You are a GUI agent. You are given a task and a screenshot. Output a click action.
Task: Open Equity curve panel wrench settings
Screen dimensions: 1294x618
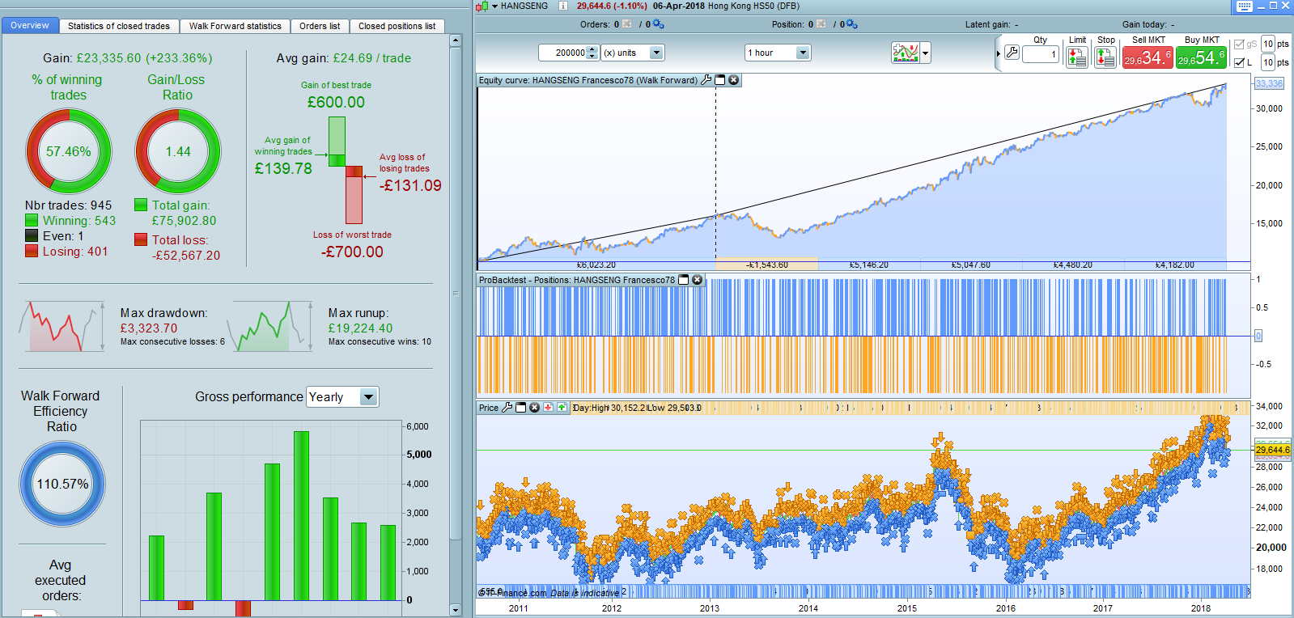tap(706, 80)
